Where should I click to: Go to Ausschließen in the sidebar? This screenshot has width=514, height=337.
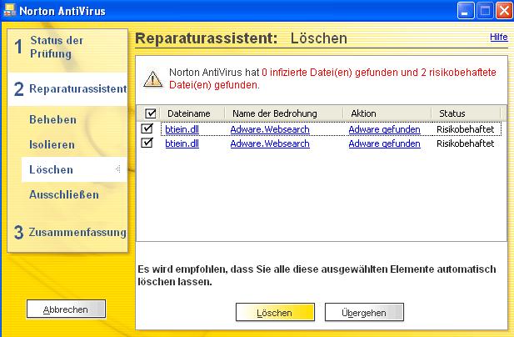[64, 194]
